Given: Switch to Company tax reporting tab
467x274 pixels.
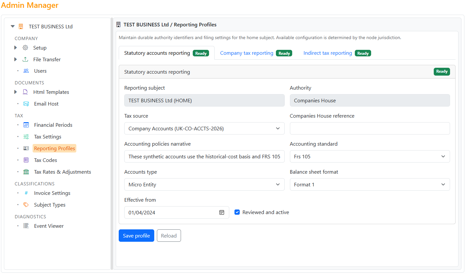Looking at the screenshot, I should (256, 53).
